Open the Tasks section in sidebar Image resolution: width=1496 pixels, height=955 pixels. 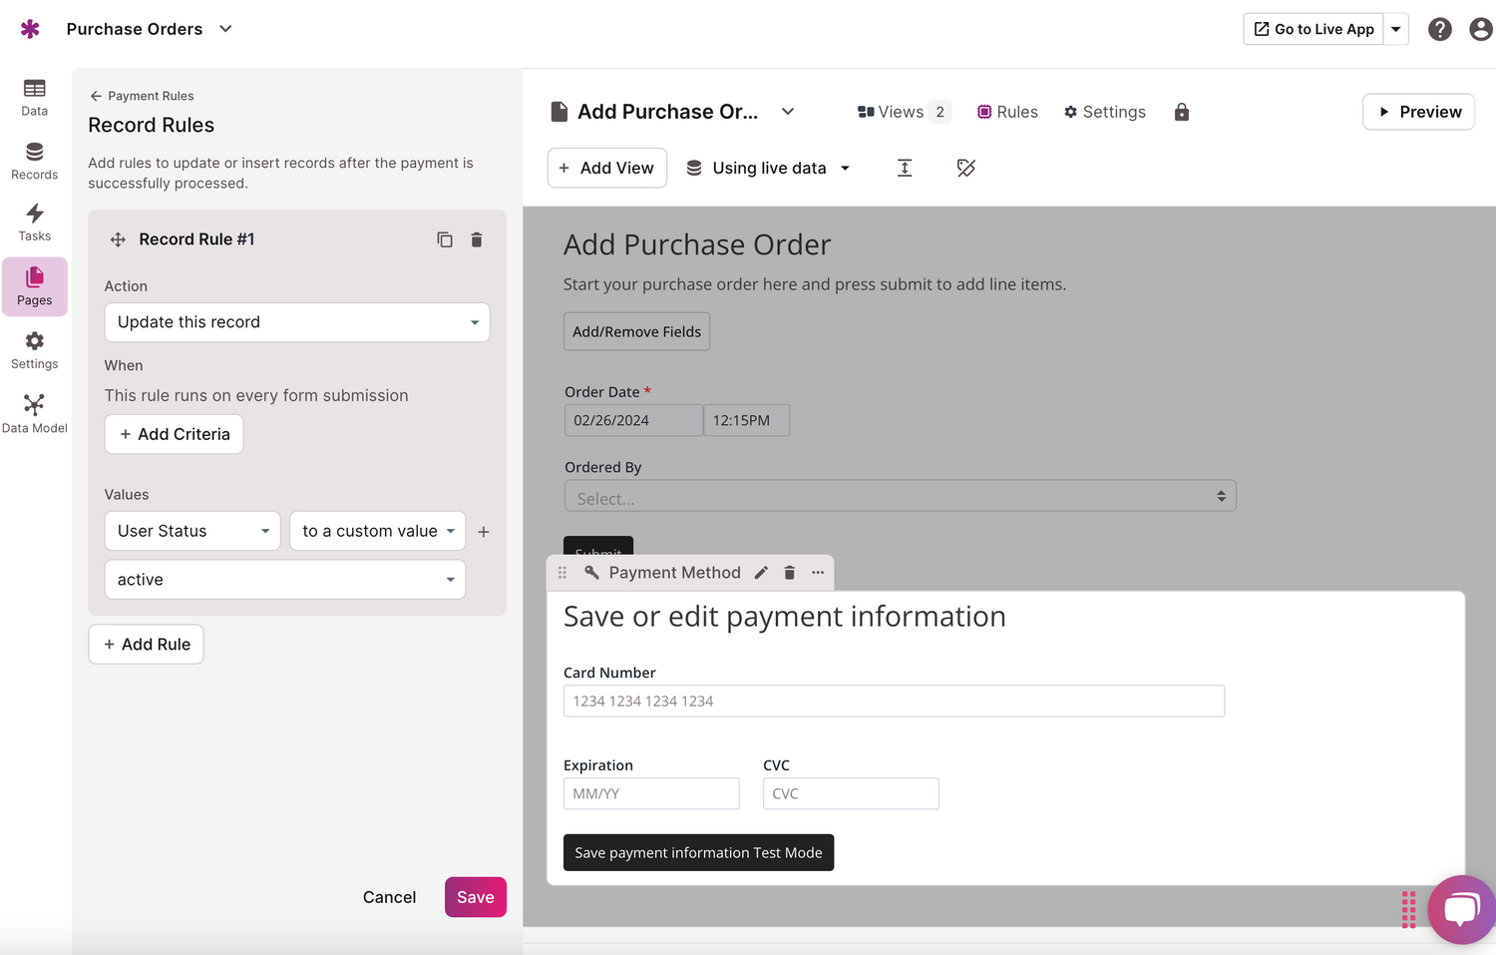click(35, 223)
